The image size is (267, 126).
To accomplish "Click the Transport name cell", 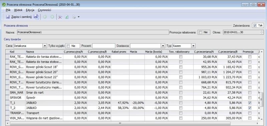I will coord(44,113).
